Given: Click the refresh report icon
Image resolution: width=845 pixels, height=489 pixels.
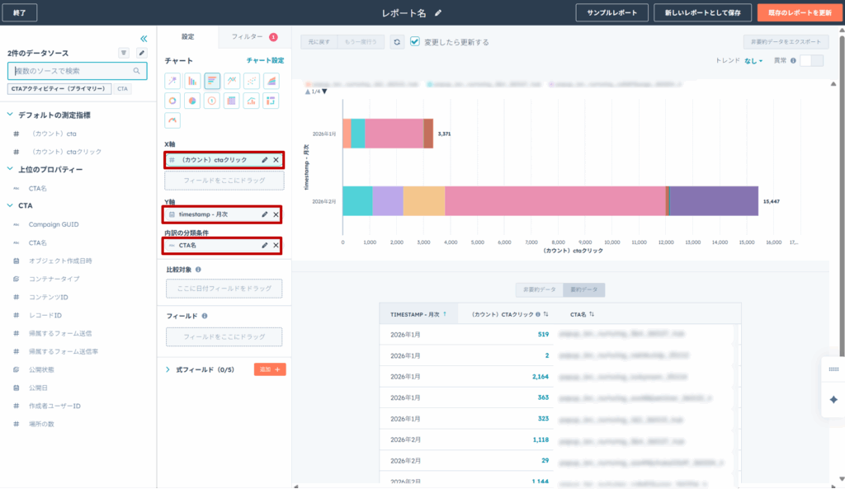Looking at the screenshot, I should tap(398, 42).
